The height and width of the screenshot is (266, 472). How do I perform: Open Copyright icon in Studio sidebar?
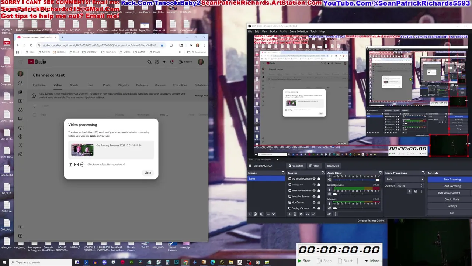(20, 127)
